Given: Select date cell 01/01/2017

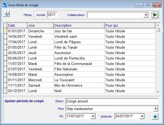Looking at the screenshot, I should pyautogui.click(x=17, y=31).
